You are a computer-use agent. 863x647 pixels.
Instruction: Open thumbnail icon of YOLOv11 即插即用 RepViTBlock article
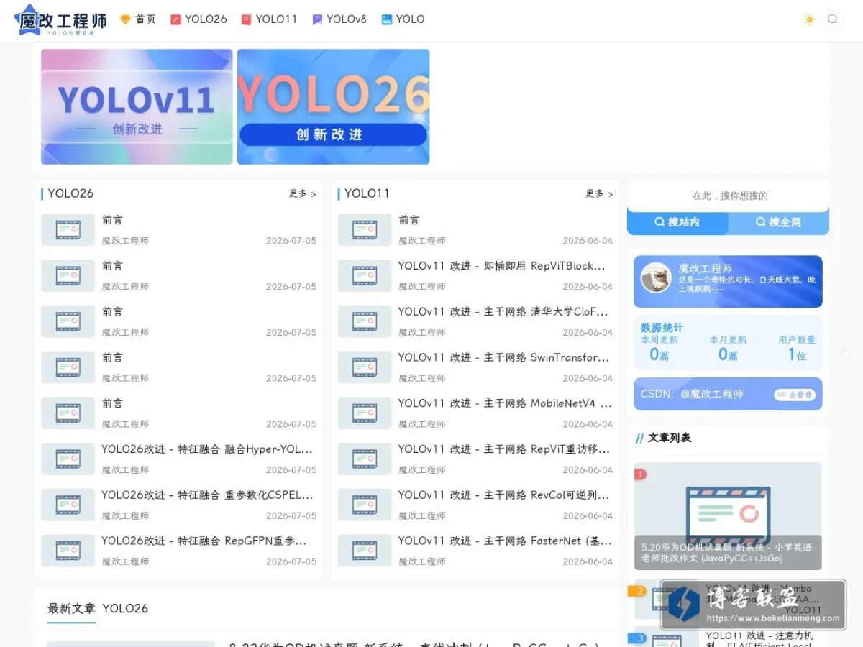click(365, 275)
